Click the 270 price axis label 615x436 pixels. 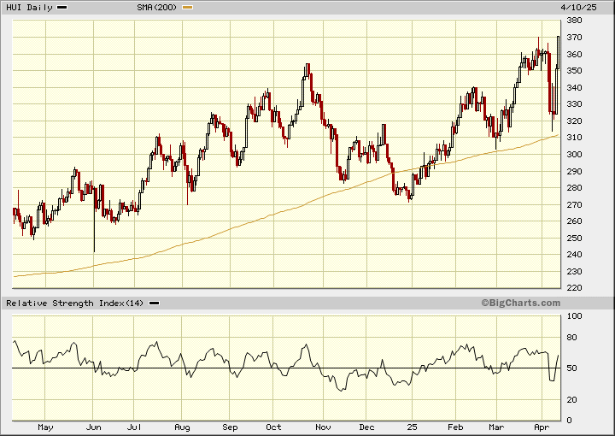point(574,204)
